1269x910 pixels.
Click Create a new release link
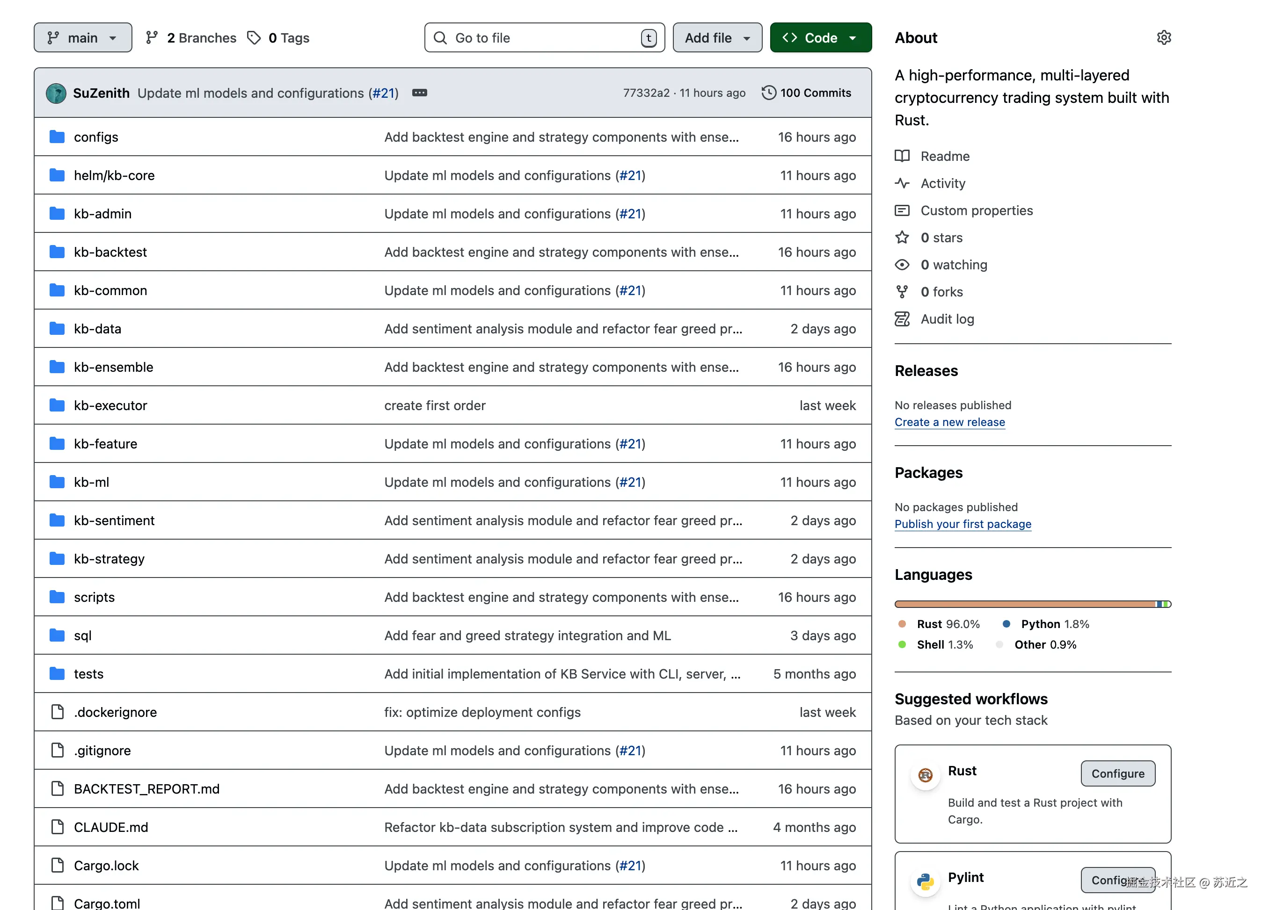point(949,422)
